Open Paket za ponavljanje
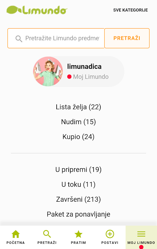 coord(78,214)
